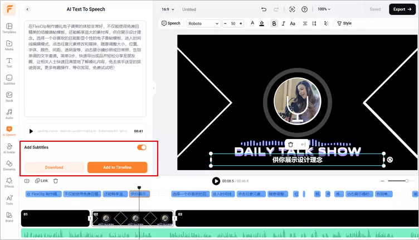Delete selected item with timeline trash icon

tap(56, 181)
